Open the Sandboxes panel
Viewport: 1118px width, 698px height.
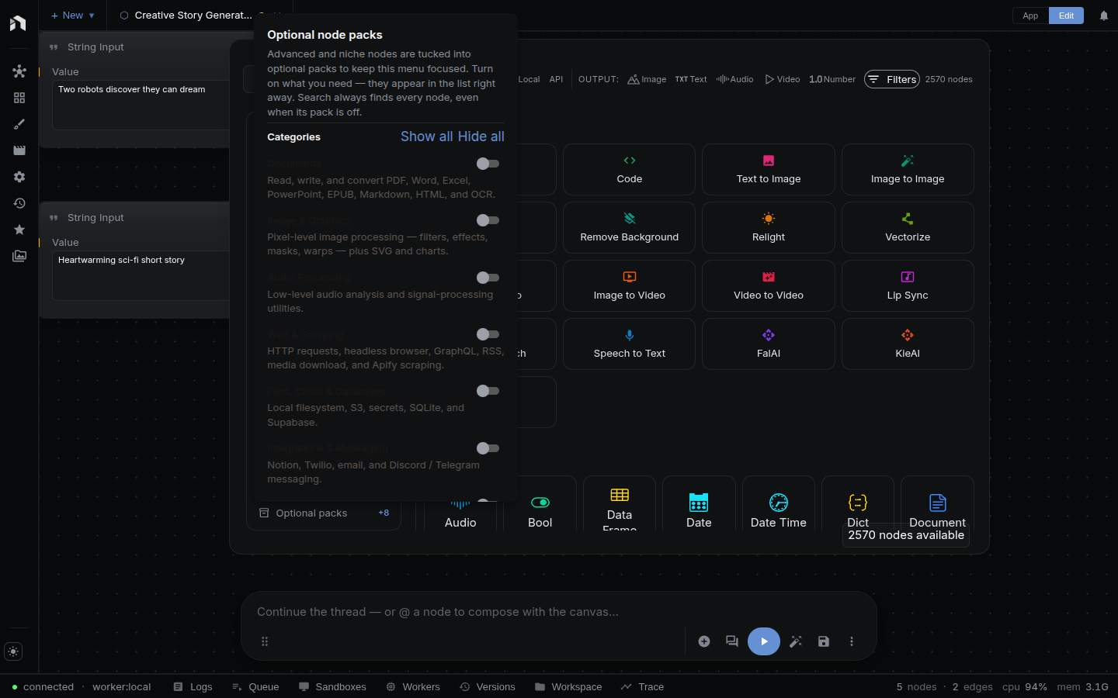pyautogui.click(x=332, y=687)
